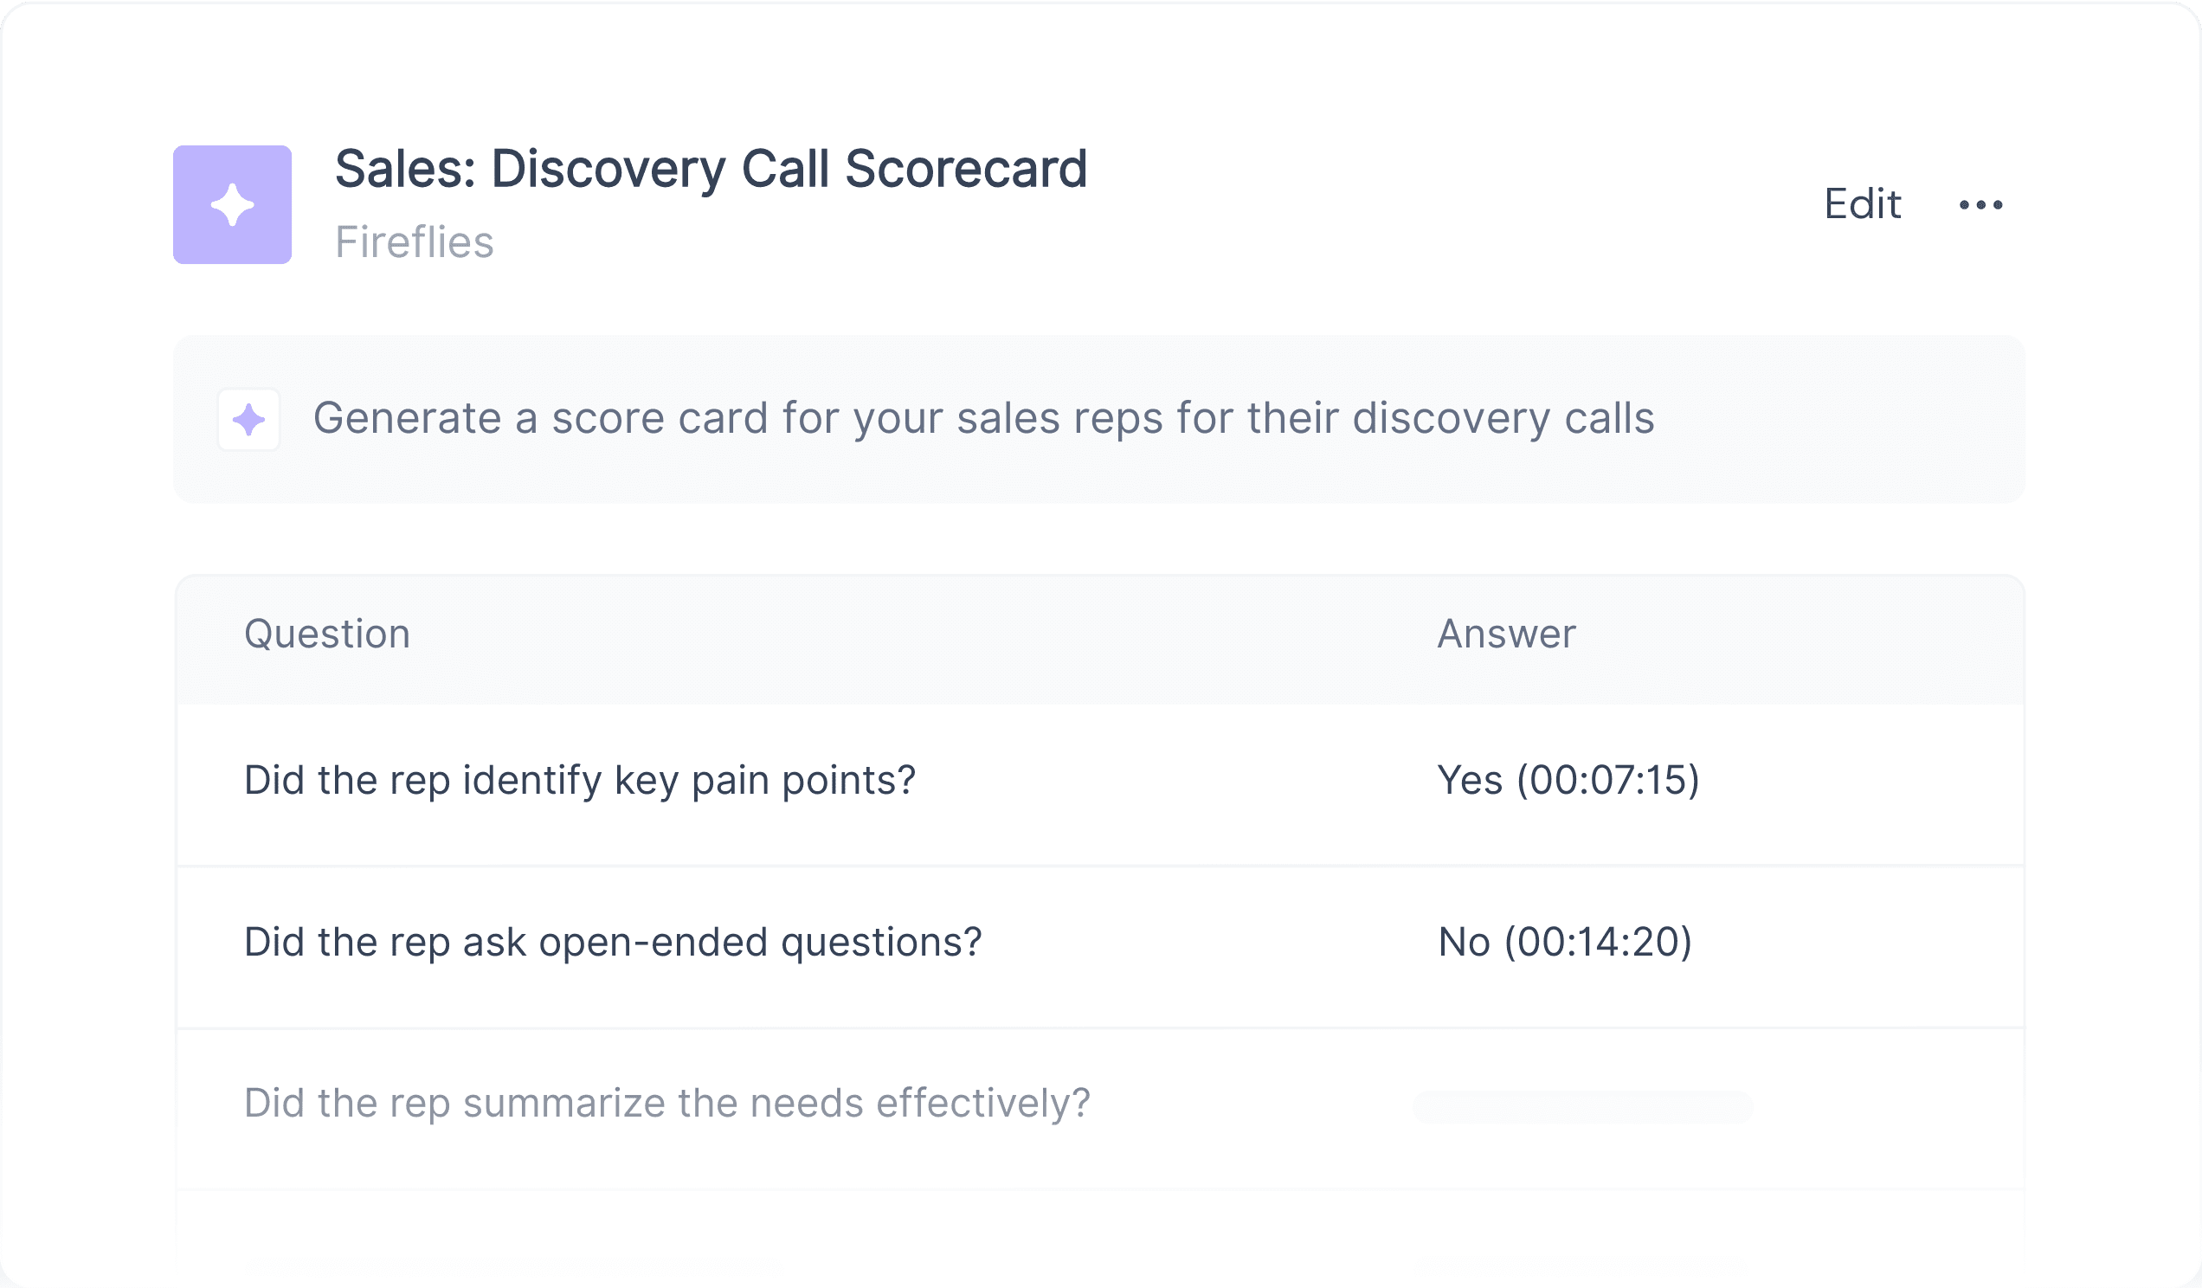Click the small sparkle icon beside the prompt
The width and height of the screenshot is (2202, 1288).
(249, 420)
